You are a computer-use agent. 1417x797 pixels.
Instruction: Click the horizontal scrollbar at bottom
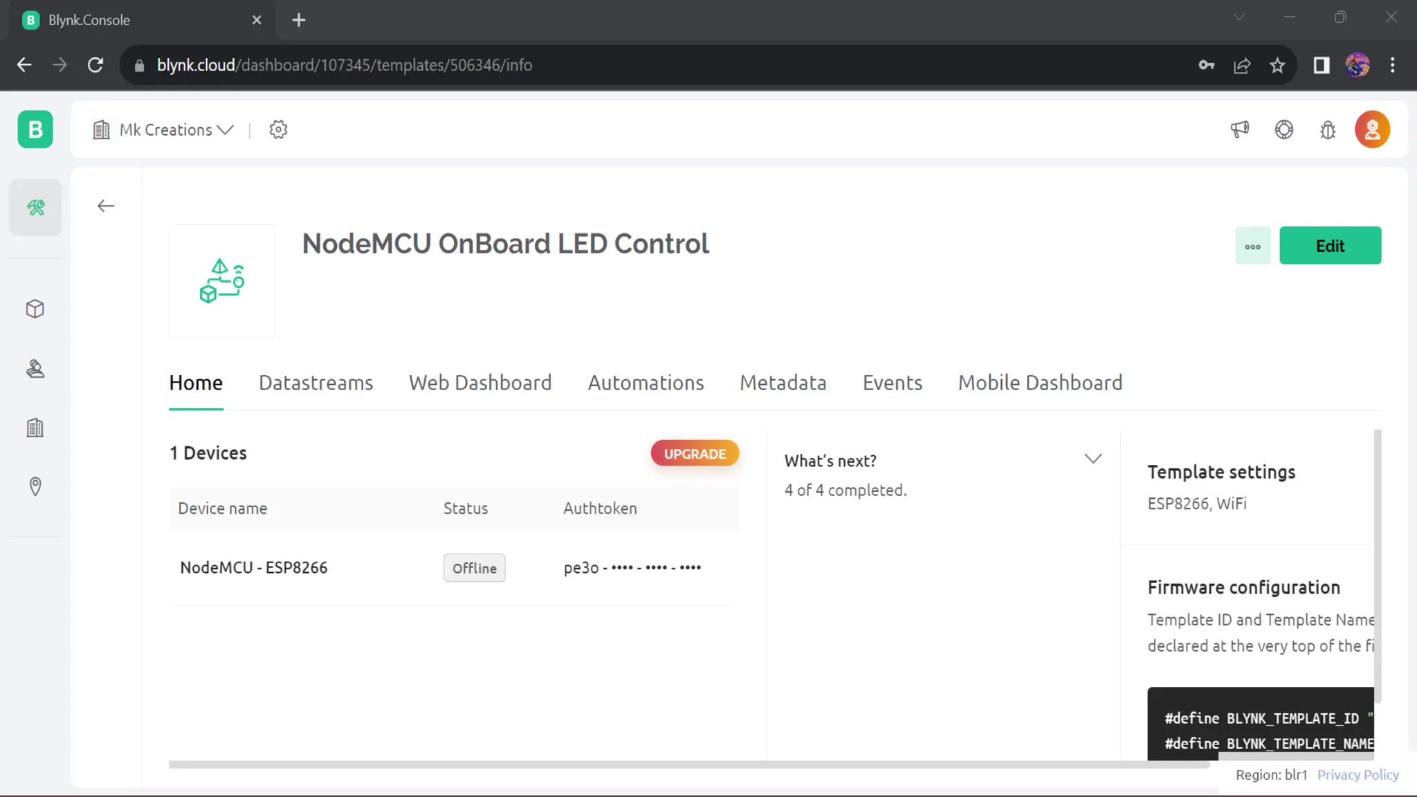(x=688, y=764)
